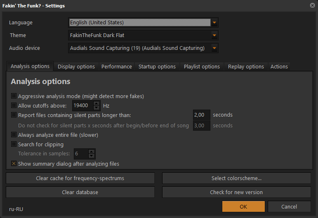Uncheck Show summary dialog after analyzing files
This screenshot has width=318, height=218.
pyautogui.click(x=14, y=164)
